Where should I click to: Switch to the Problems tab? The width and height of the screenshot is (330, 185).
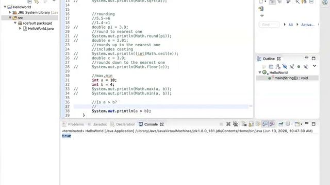(76, 124)
